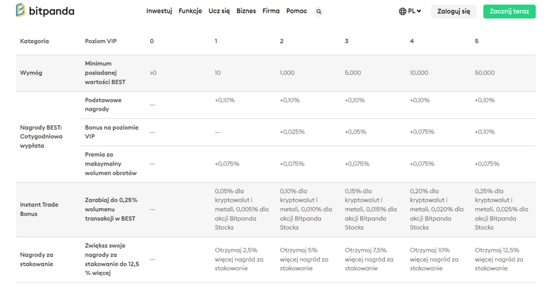545x290 pixels.
Task: Click the globe language icon
Action: pyautogui.click(x=402, y=11)
